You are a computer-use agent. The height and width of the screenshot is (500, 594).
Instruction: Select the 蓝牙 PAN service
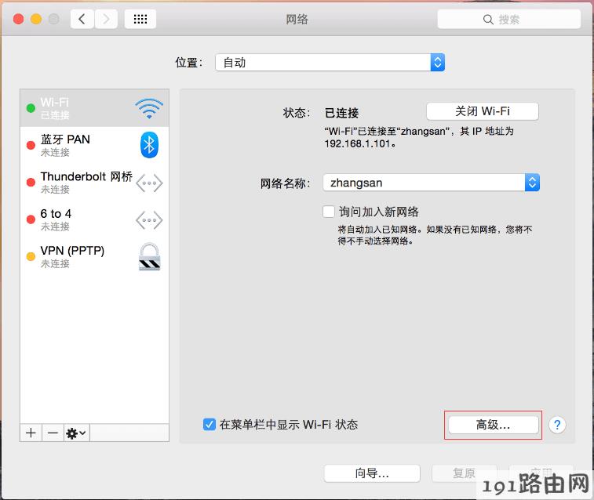click(94, 145)
